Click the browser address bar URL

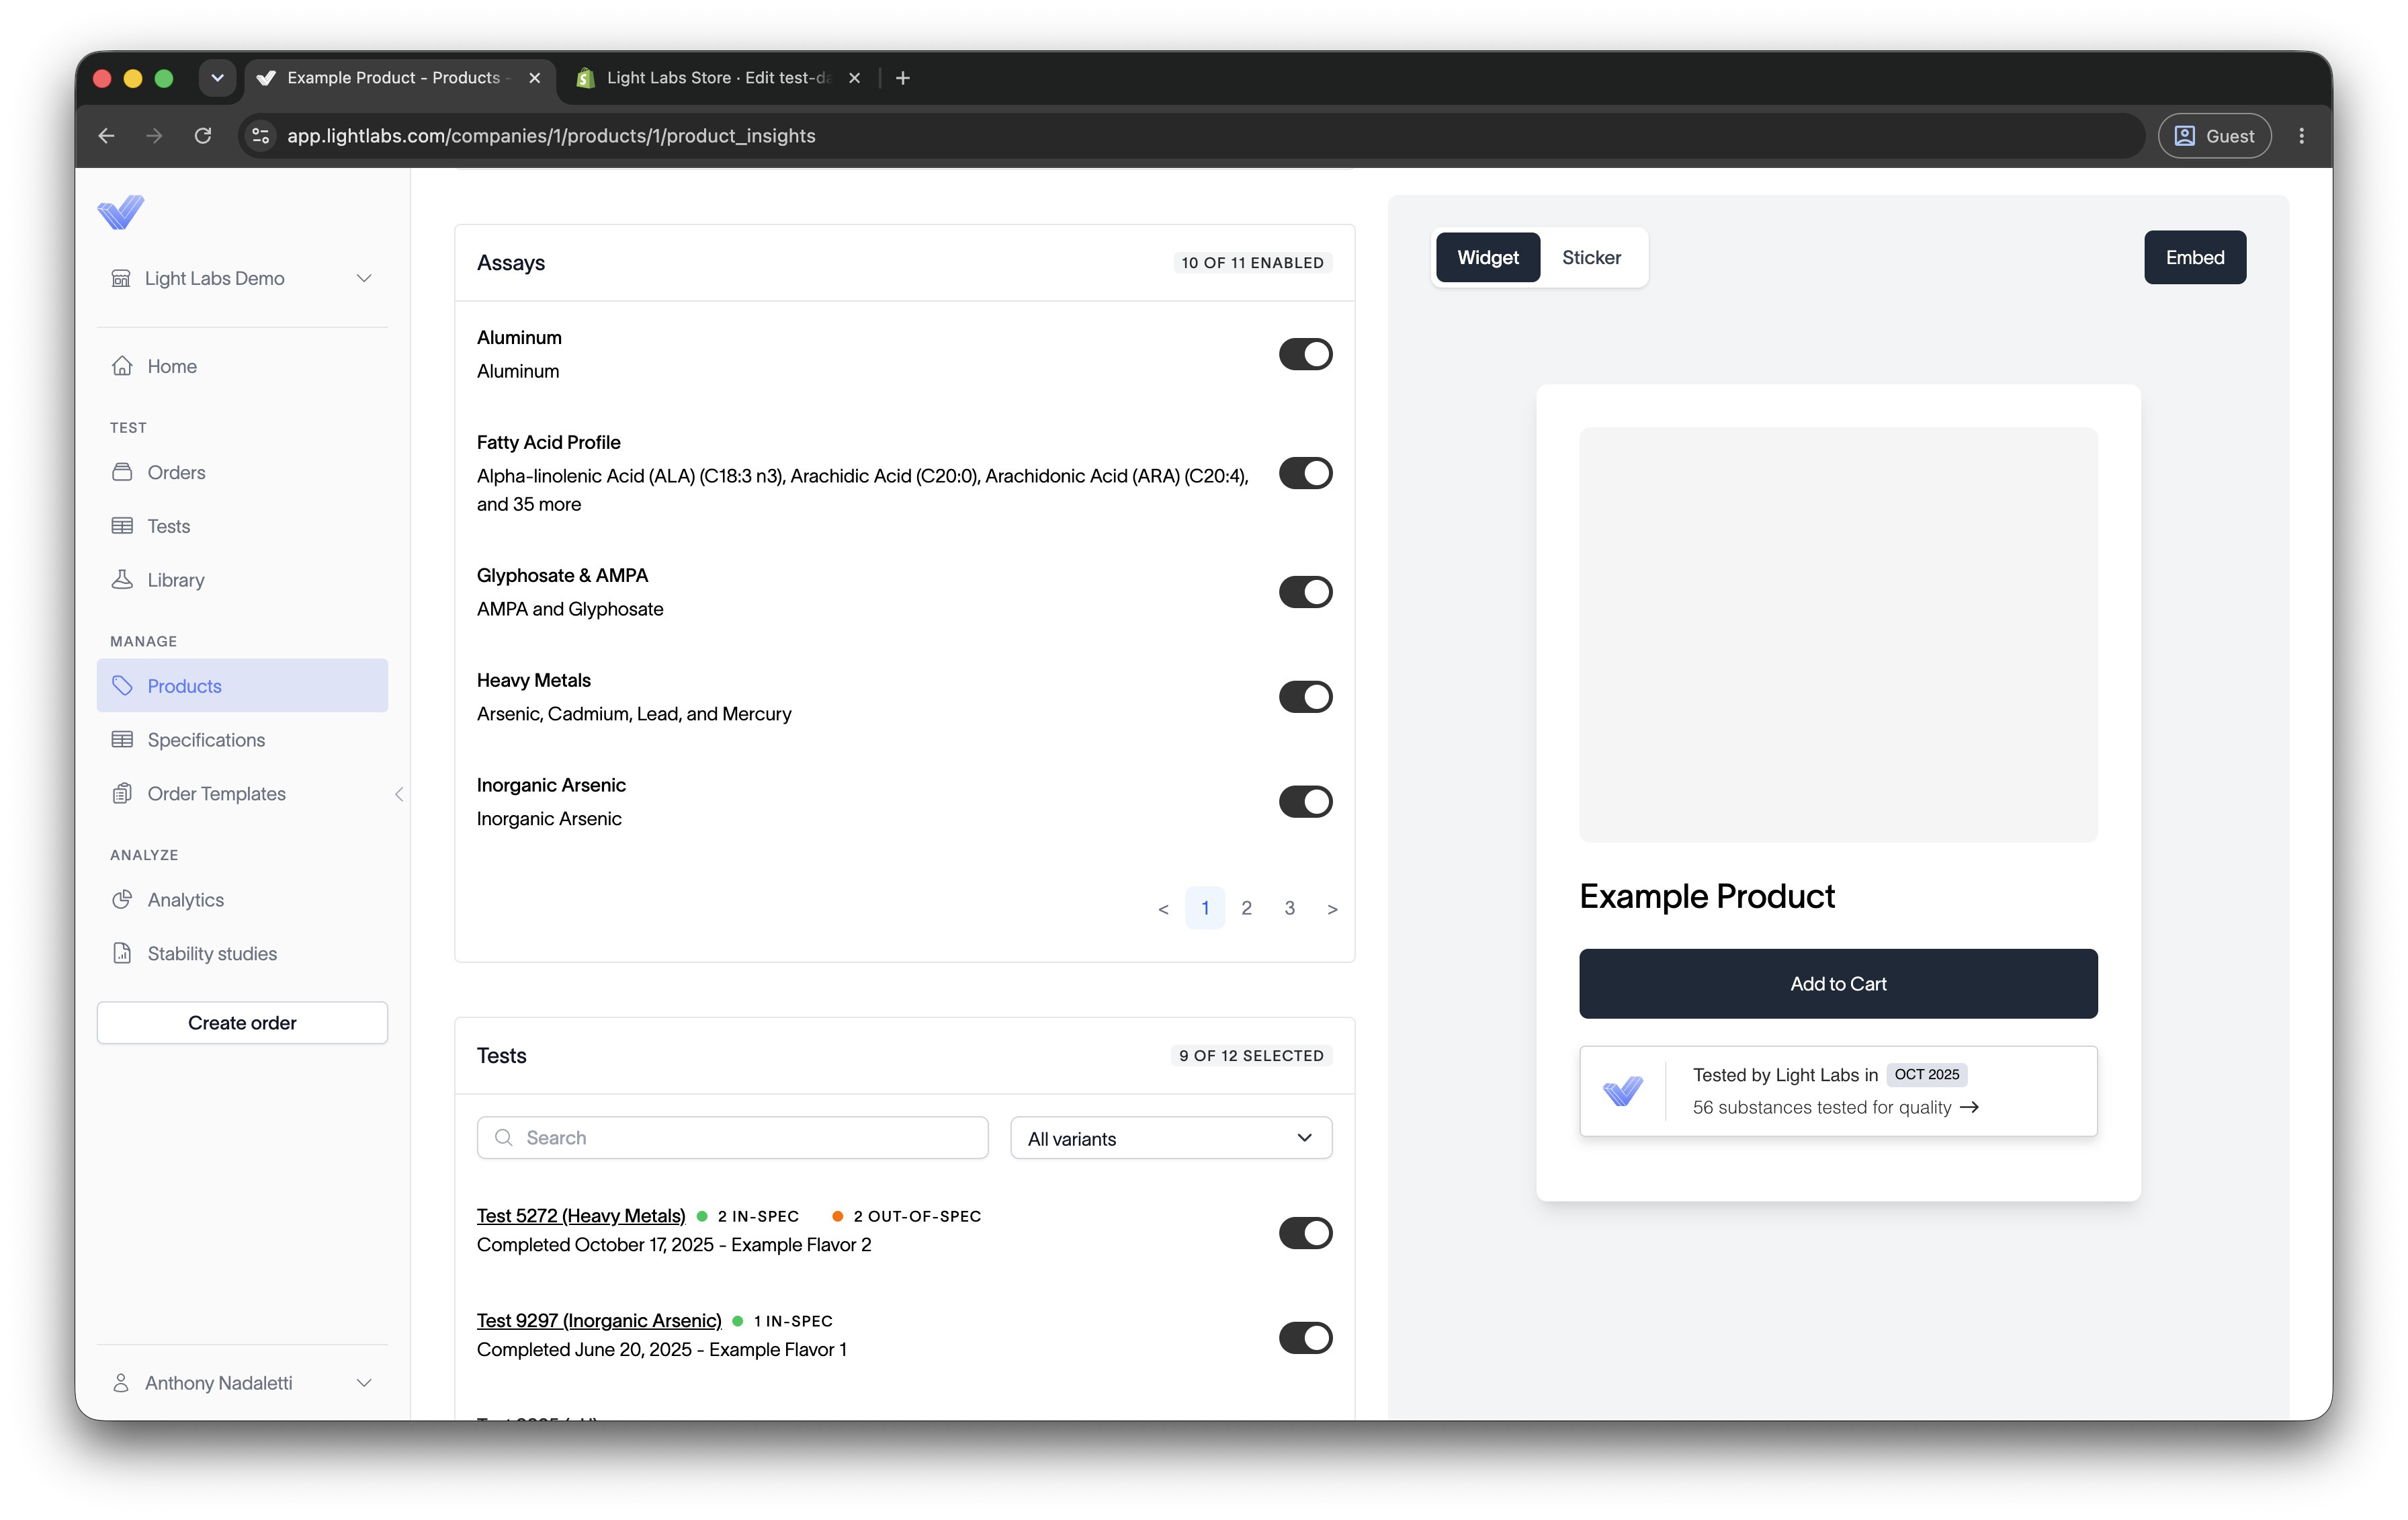coord(551,136)
